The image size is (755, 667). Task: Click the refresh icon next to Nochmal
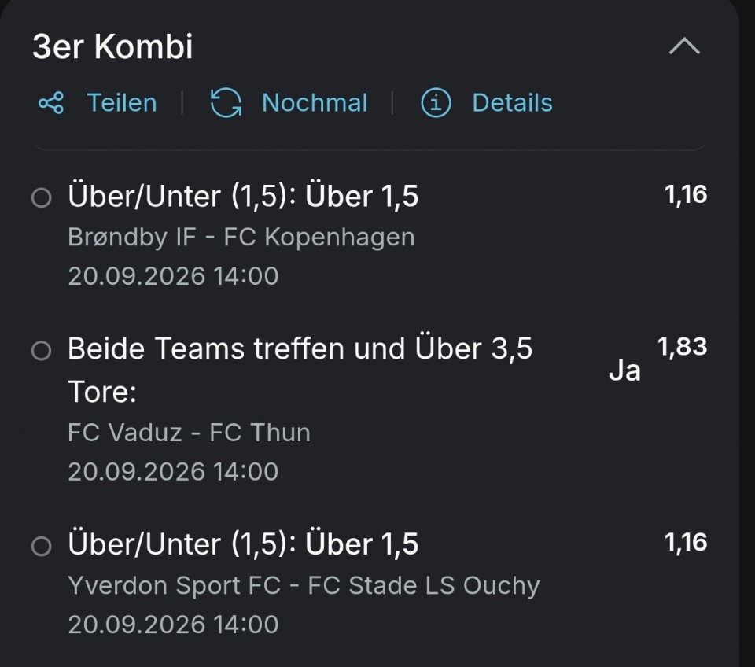click(226, 102)
